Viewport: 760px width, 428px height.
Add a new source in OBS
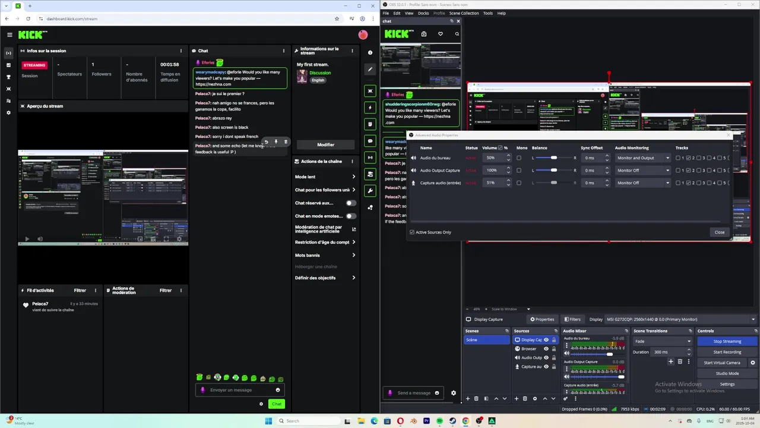pyautogui.click(x=516, y=398)
